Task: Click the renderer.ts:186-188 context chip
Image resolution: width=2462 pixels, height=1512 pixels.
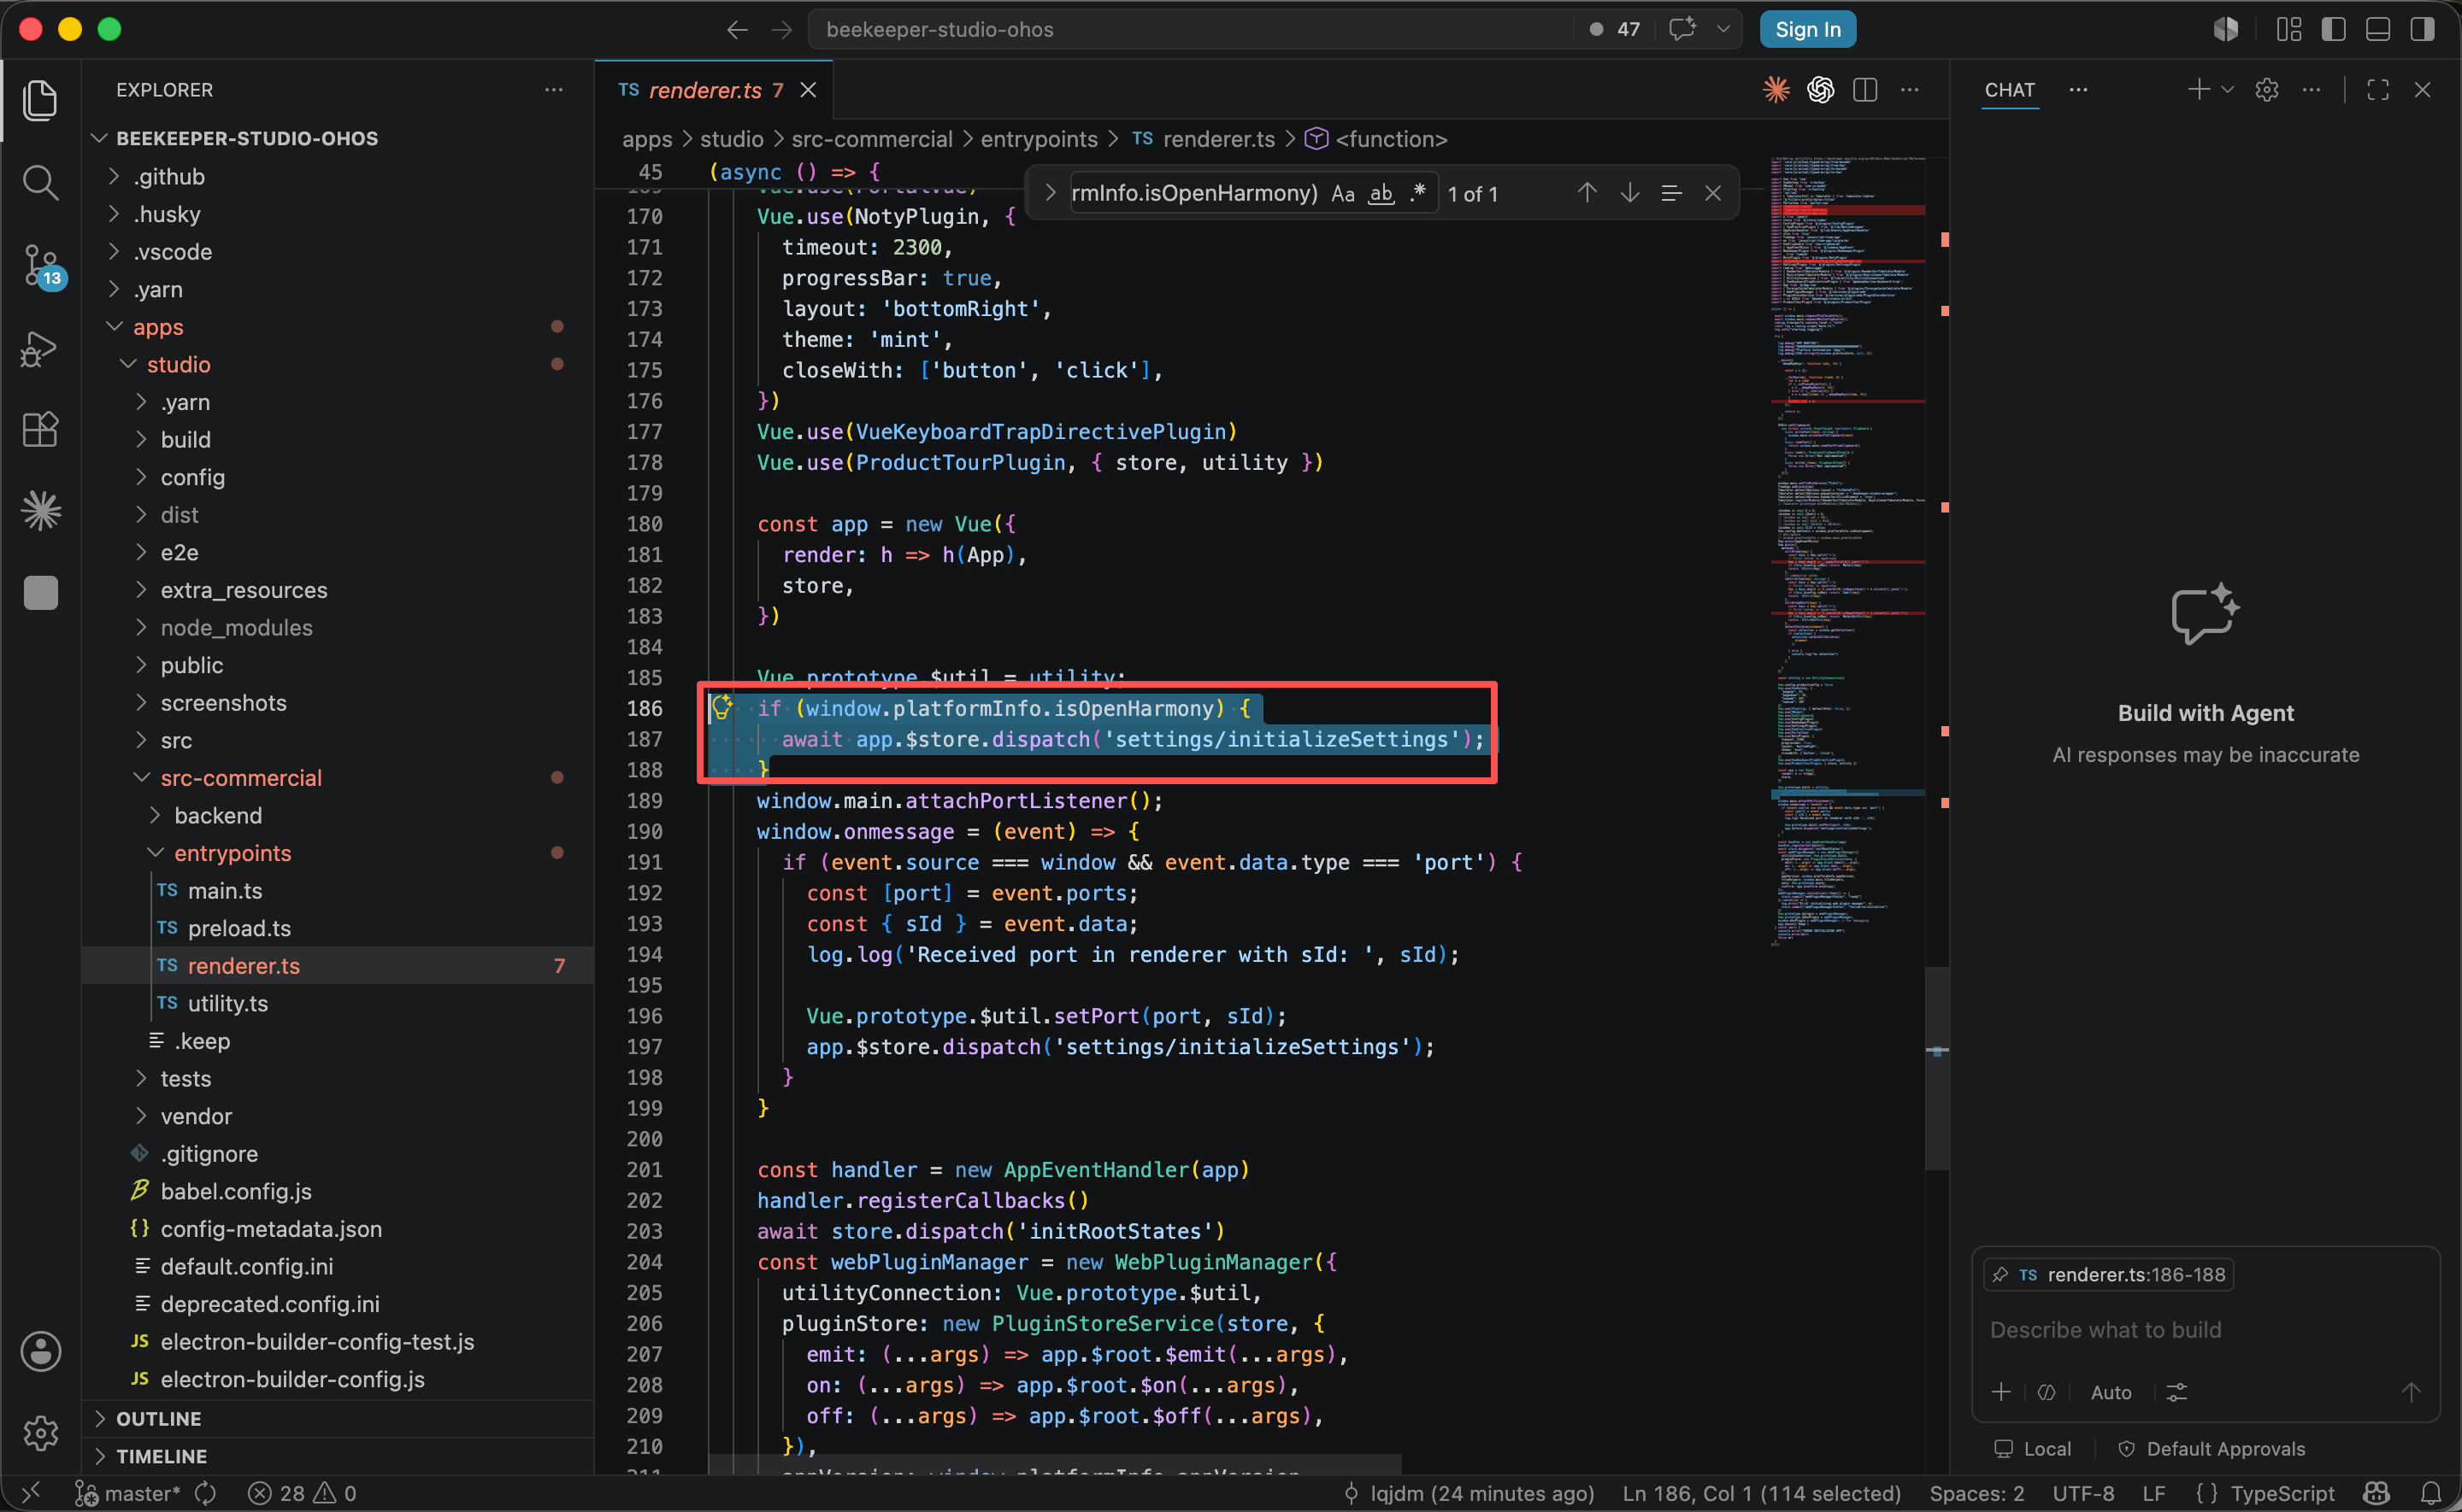Action: 2109,1275
